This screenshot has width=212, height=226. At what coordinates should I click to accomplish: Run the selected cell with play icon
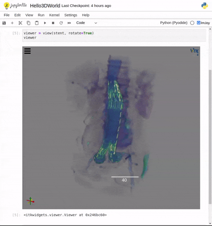pyautogui.click(x=45, y=23)
